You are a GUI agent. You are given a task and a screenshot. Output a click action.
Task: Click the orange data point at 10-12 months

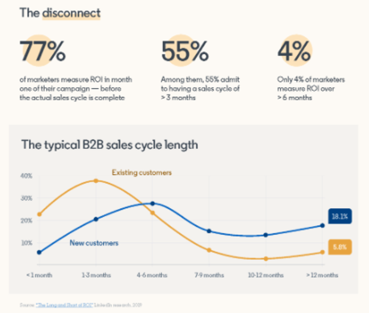tap(265, 259)
